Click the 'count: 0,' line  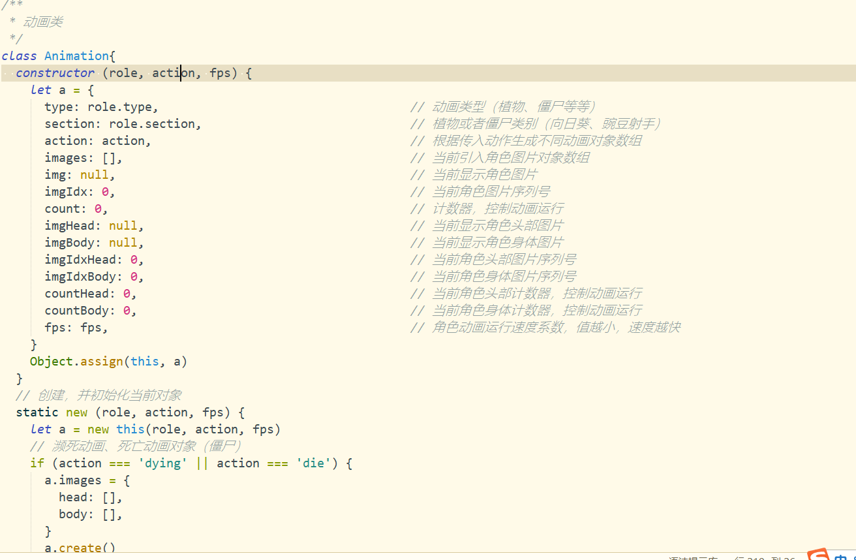click(x=76, y=208)
